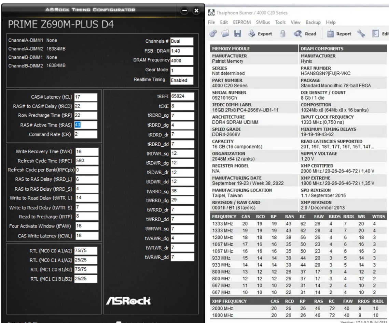Click the RTL (MC0 C0 A1/A2) field
The image size is (389, 323).
[x=86, y=250]
